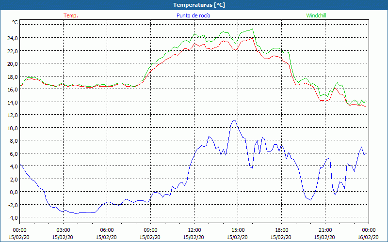The height and width of the screenshot is (242, 388).
Task: Click the 24,0 y-axis value
Action: [x=13, y=38]
